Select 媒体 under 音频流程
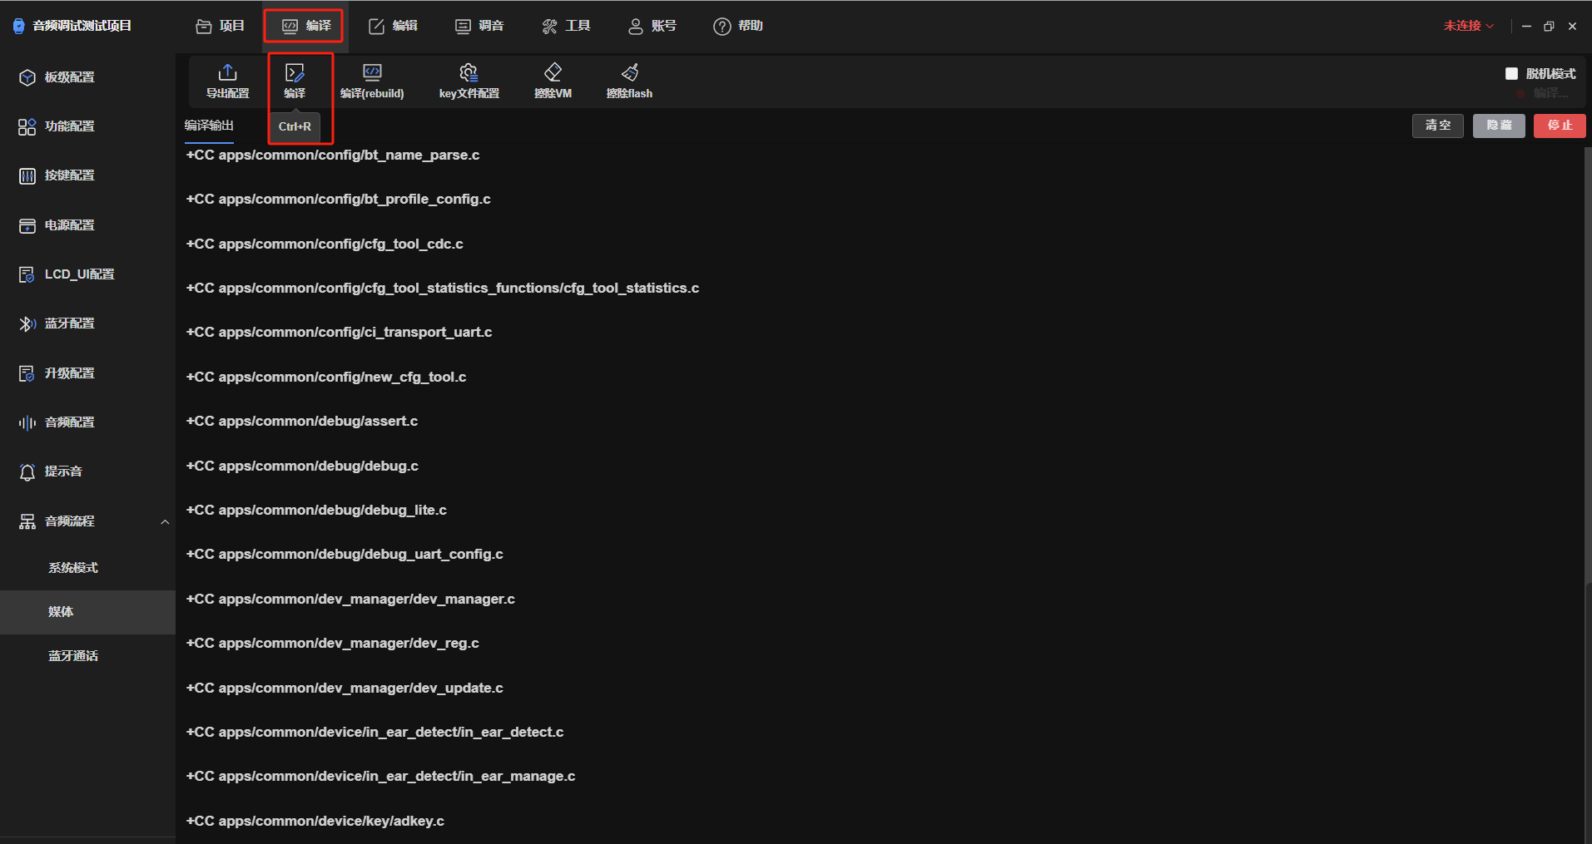The image size is (1592, 844). (87, 612)
